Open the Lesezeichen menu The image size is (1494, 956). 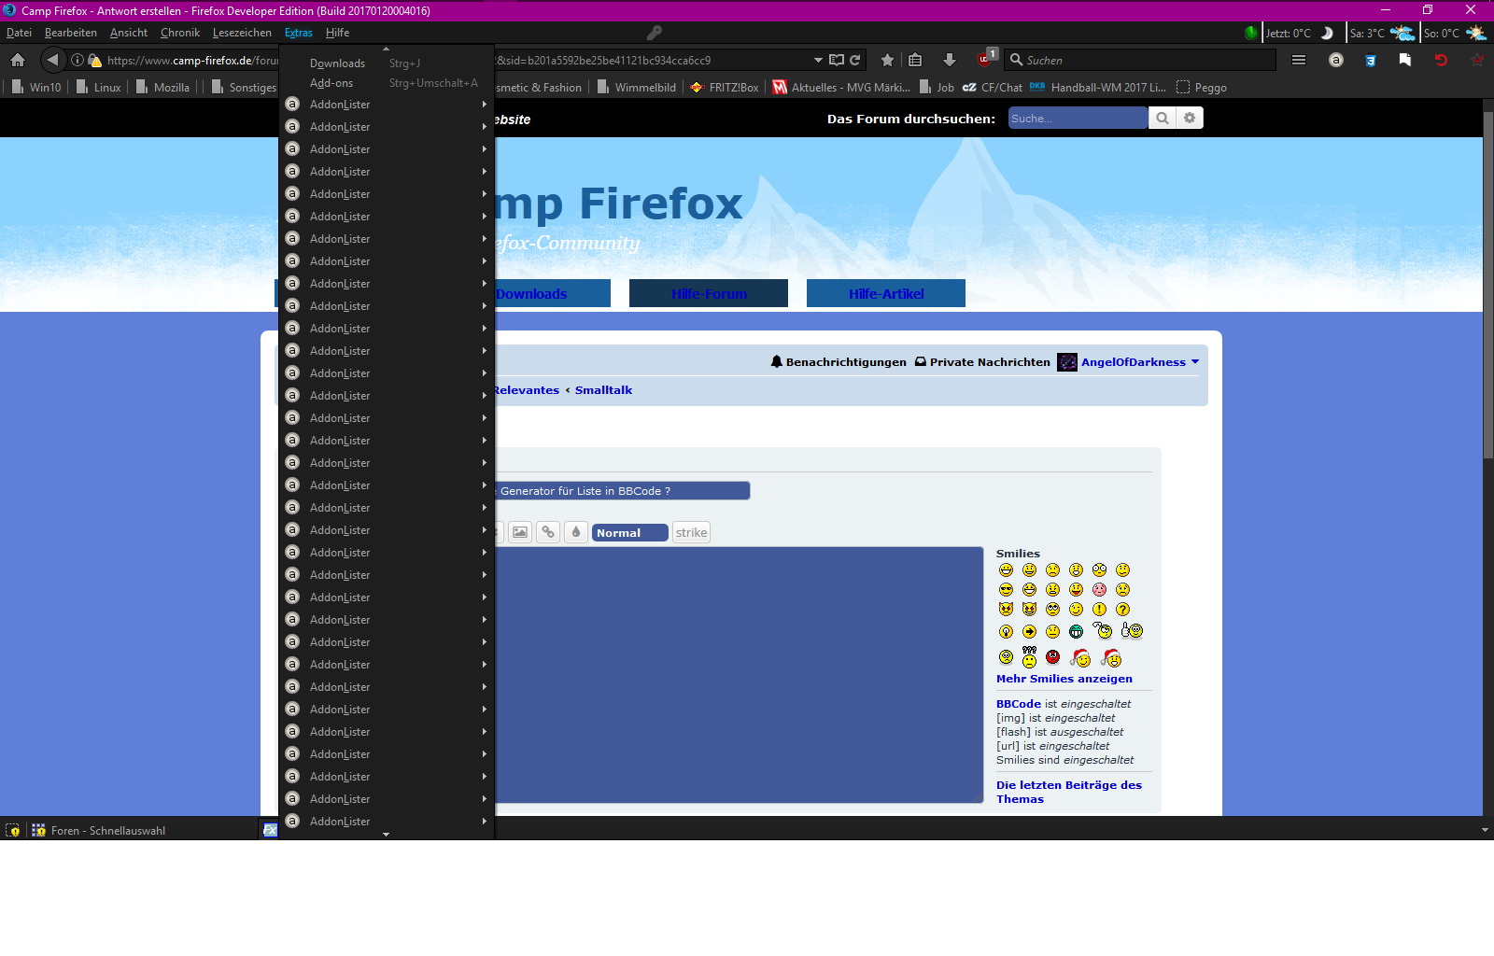242,33
